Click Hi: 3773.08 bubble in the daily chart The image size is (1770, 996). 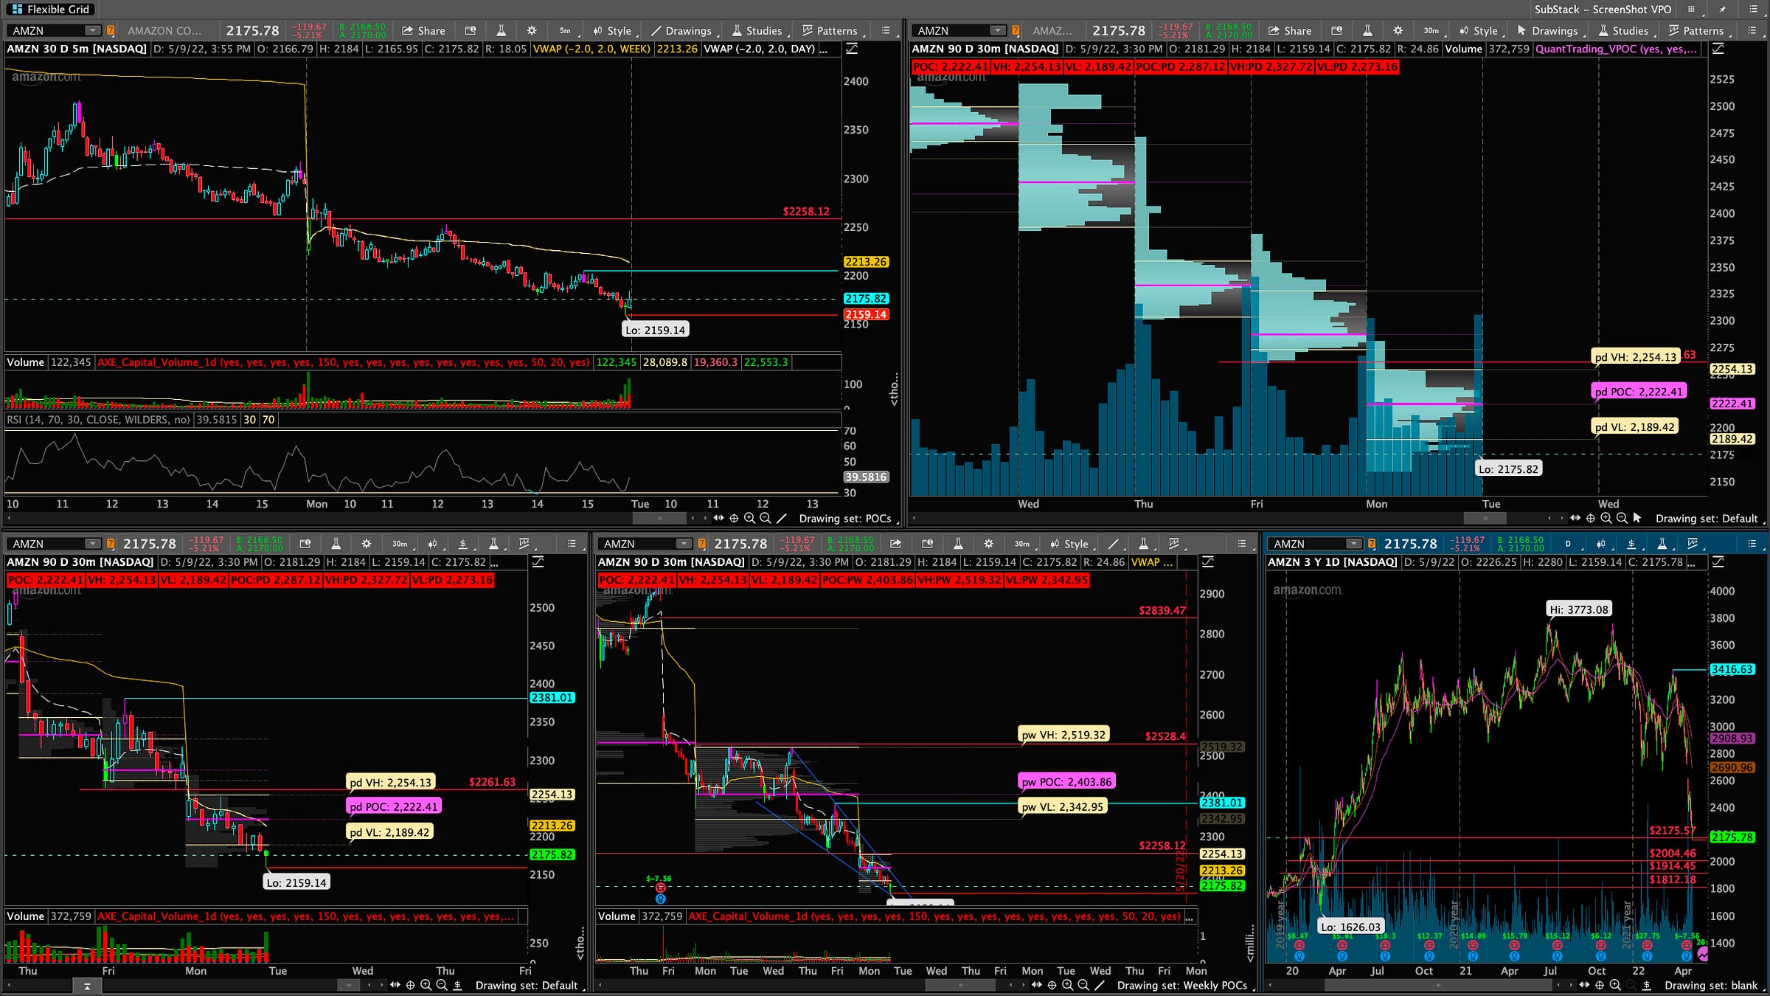[x=1578, y=609]
